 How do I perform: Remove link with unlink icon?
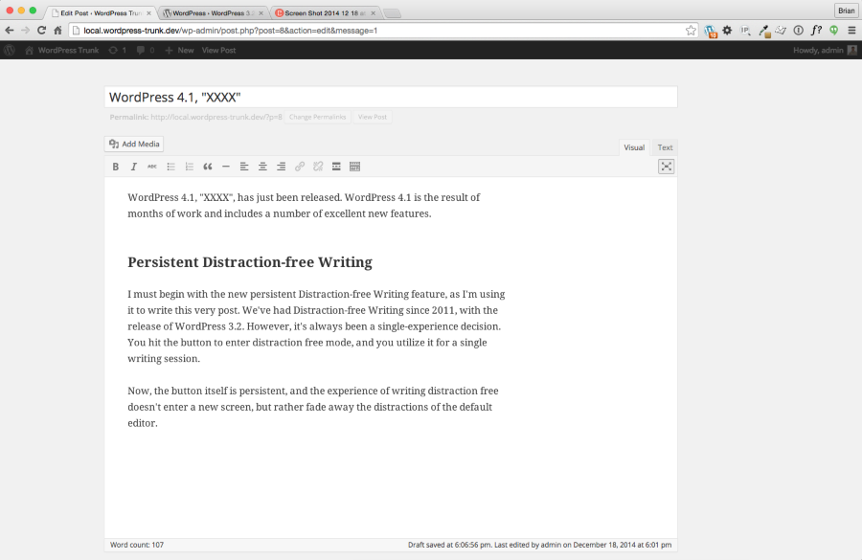tap(318, 167)
